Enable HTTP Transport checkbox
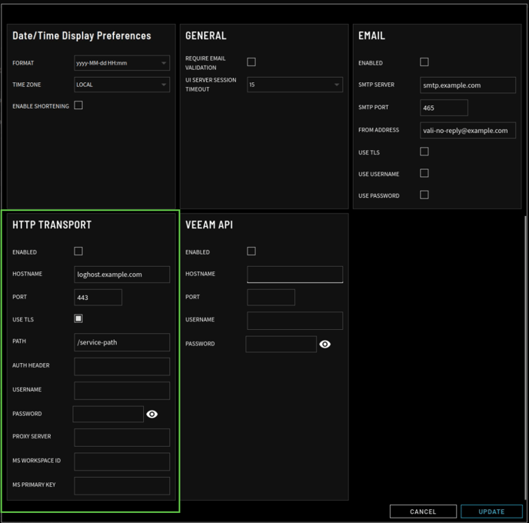 pyautogui.click(x=78, y=251)
